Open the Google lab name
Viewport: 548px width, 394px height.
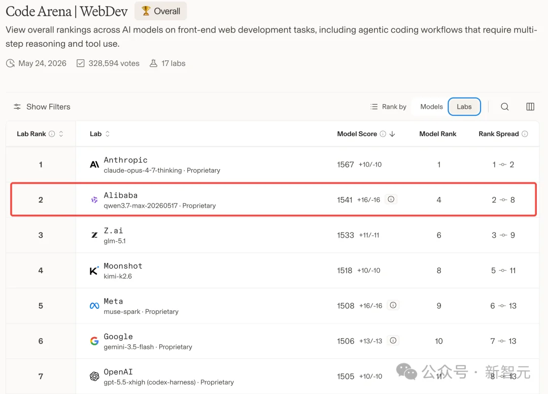click(x=118, y=336)
